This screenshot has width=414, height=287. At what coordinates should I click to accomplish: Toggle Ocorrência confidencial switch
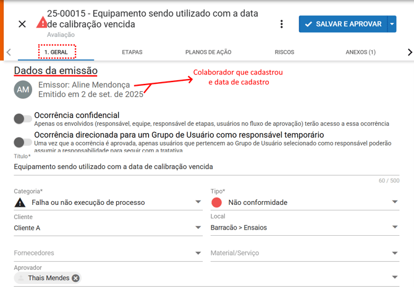(x=23, y=119)
